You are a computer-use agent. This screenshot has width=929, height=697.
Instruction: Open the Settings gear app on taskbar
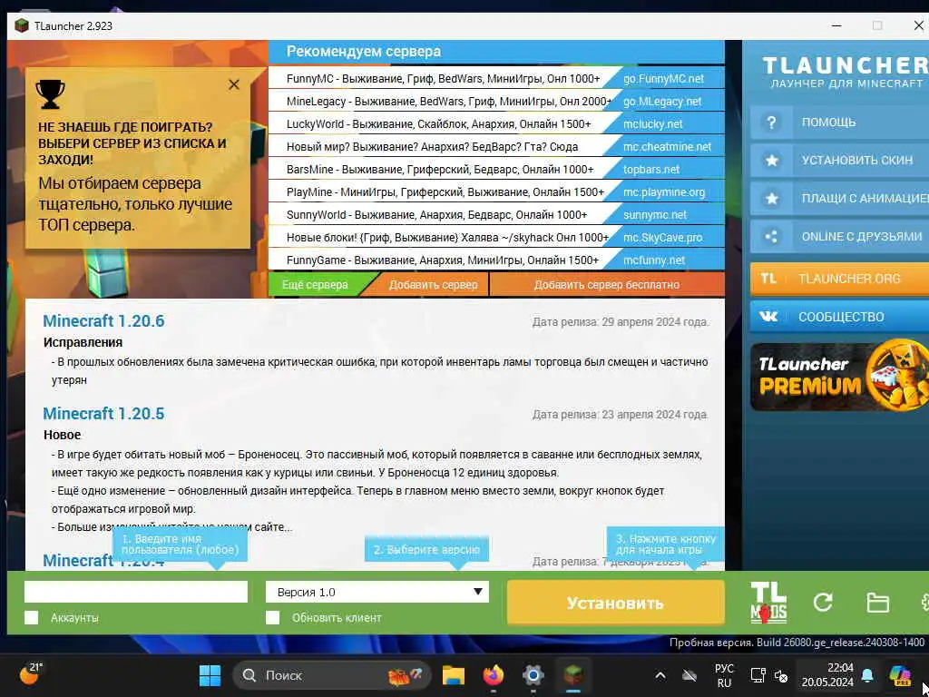pos(533,675)
